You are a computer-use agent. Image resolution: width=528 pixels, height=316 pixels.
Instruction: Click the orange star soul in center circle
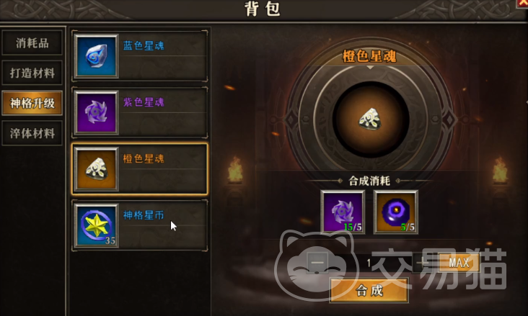371,119
